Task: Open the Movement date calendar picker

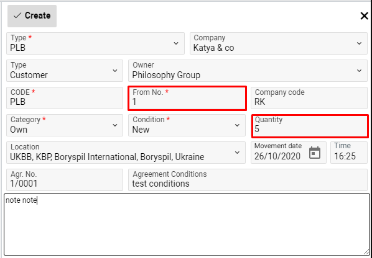Action: point(315,153)
